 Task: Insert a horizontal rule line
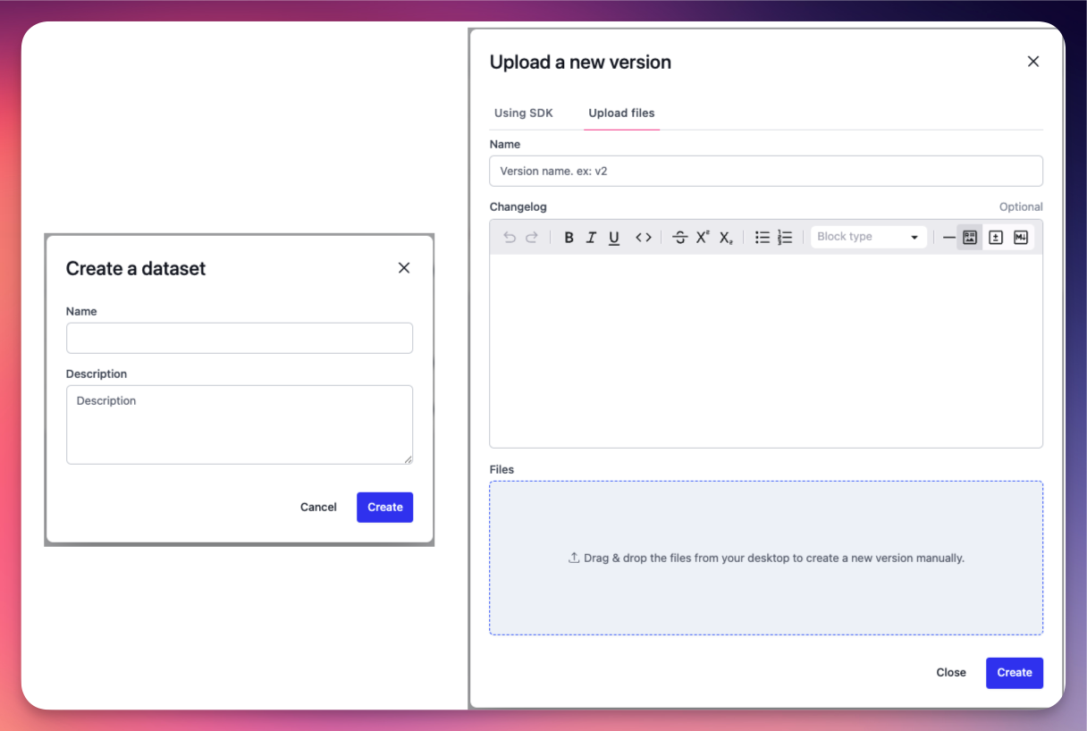(x=949, y=237)
